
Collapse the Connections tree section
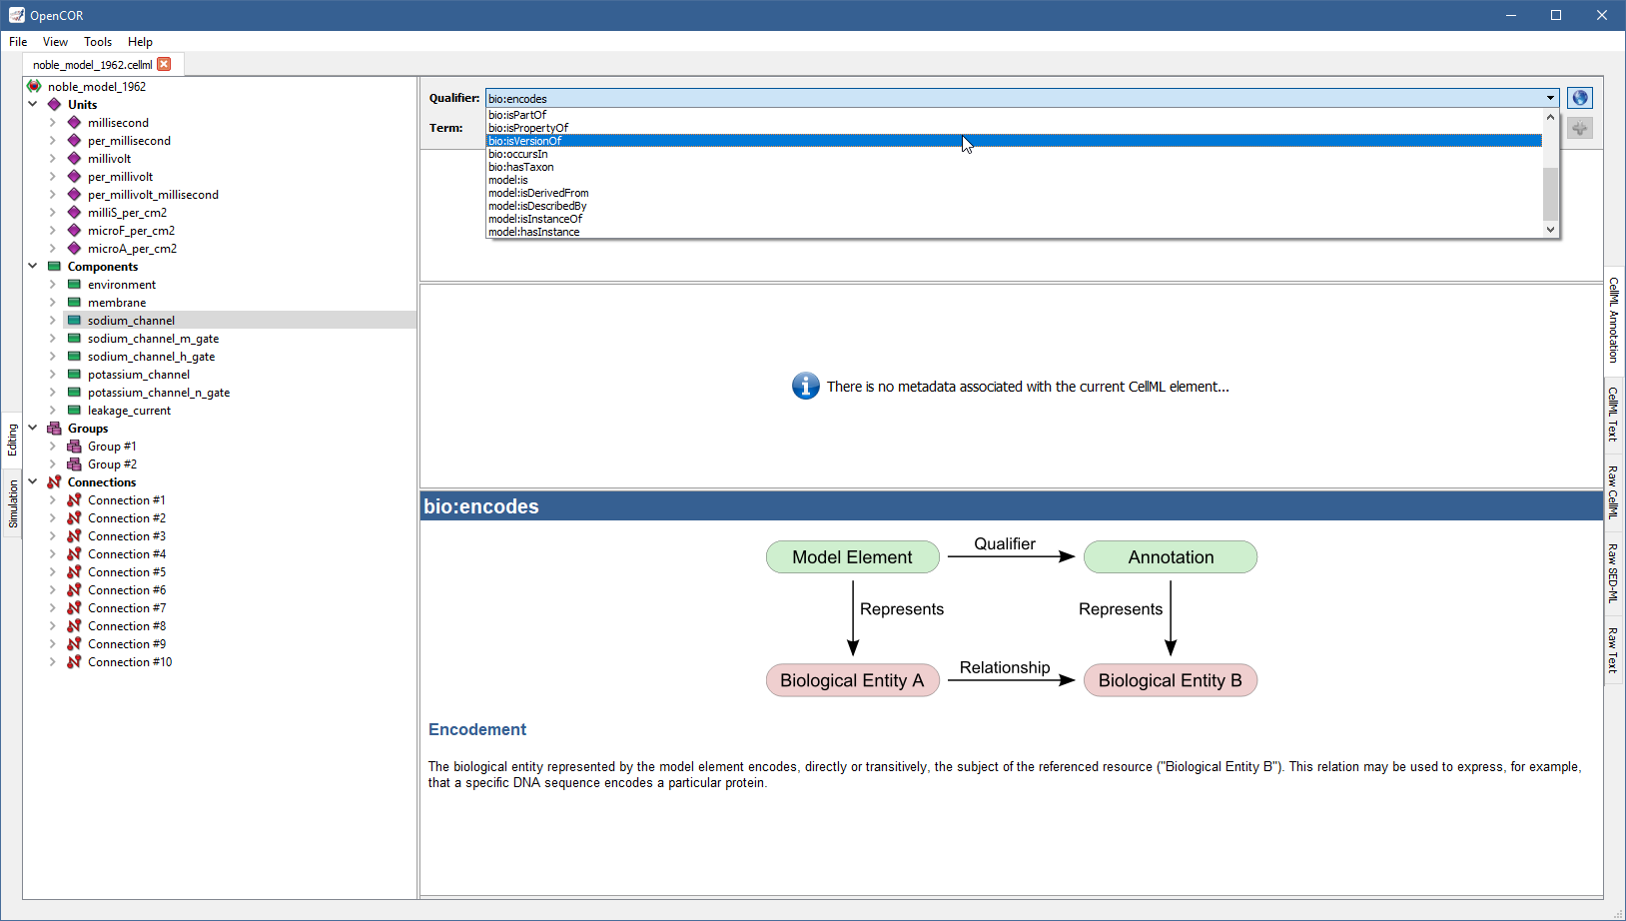coord(33,482)
